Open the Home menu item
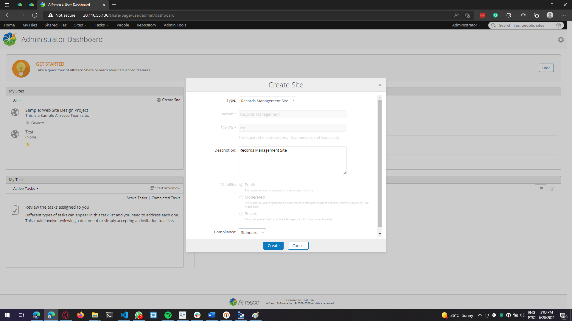Image resolution: width=572 pixels, height=321 pixels. tap(9, 25)
